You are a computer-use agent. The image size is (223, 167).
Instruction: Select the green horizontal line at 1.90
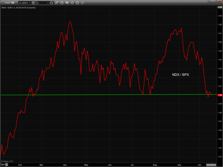(102, 95)
